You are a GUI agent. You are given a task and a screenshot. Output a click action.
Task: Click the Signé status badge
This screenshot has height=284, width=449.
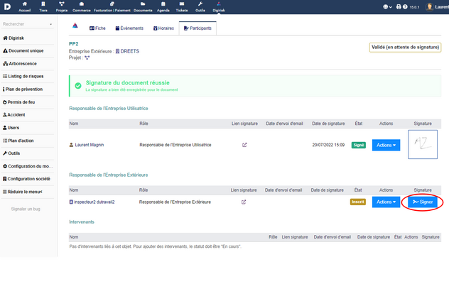(x=359, y=145)
